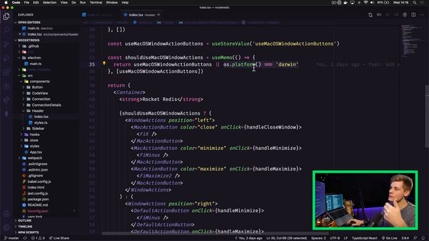Open the Run and Debug view
This screenshot has height=241, width=429.
point(6,58)
